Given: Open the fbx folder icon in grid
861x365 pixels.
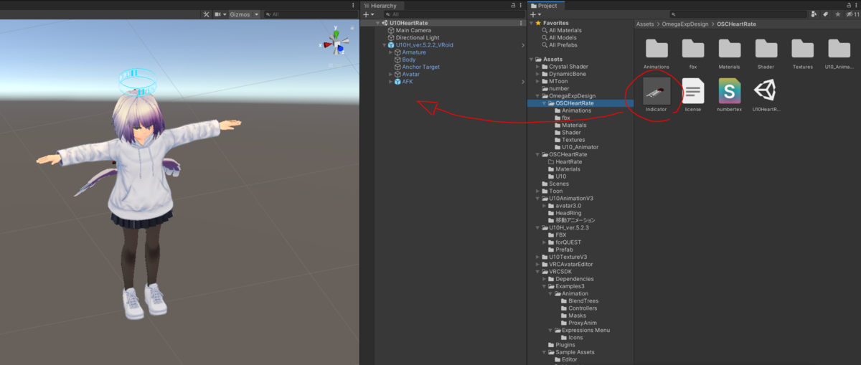Looking at the screenshot, I should coord(693,49).
